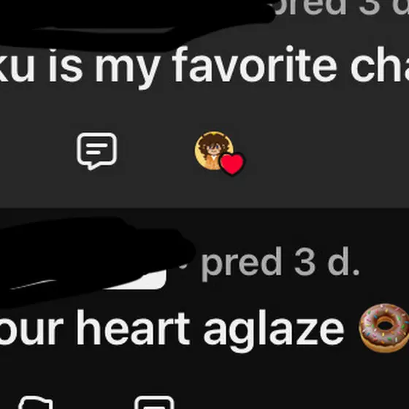The width and height of the screenshot is (409, 409).
Task: Open reply icon below the aglaze comment
Action: click(x=154, y=402)
